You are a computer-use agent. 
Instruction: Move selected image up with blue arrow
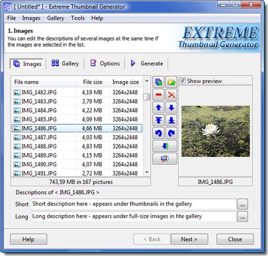coord(158,108)
